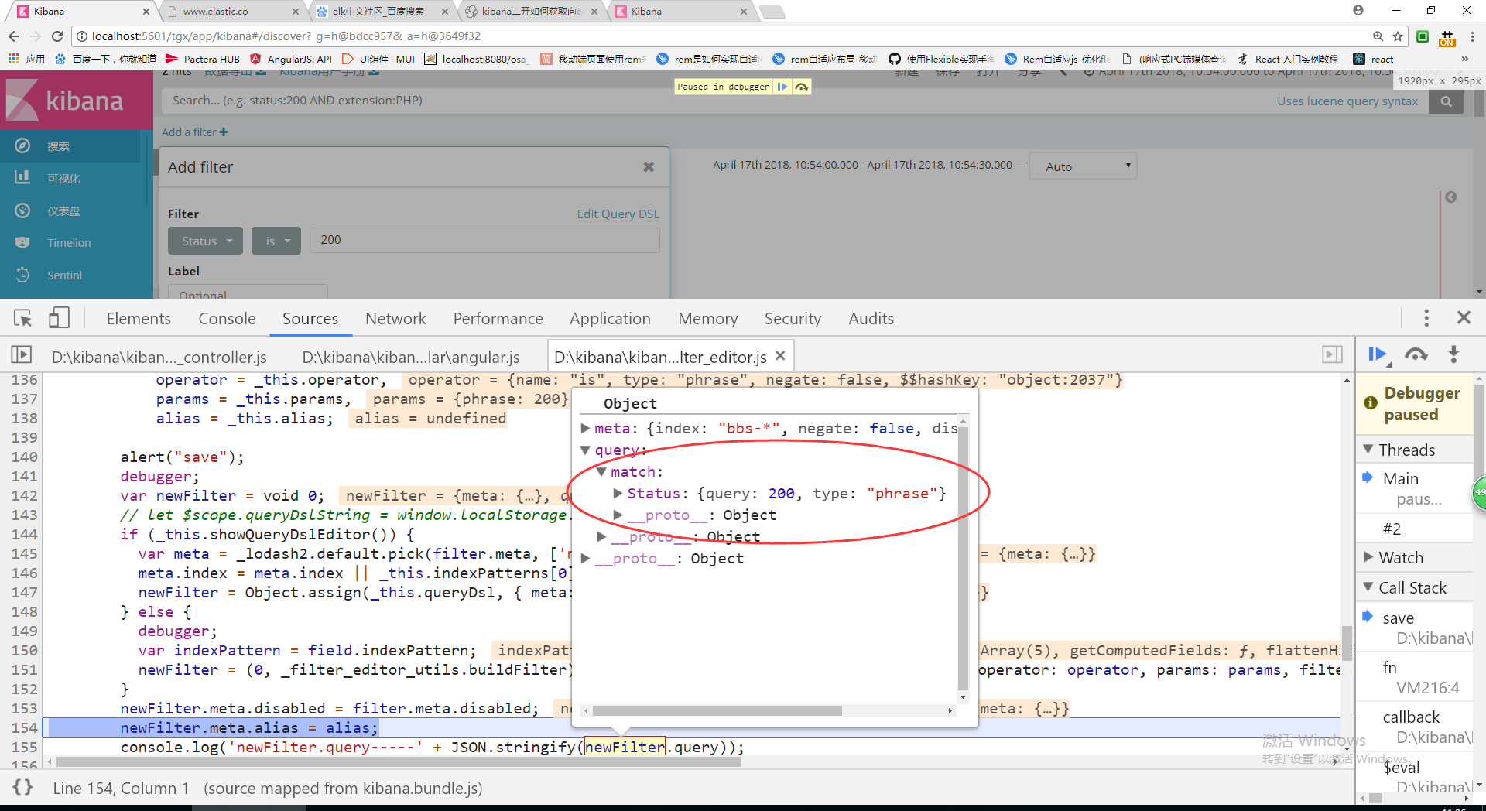
Task: Switch to the Network tab
Action: click(395, 318)
